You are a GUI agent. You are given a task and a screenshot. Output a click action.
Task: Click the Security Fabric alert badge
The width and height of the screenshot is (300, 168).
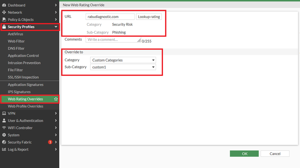[50, 142]
